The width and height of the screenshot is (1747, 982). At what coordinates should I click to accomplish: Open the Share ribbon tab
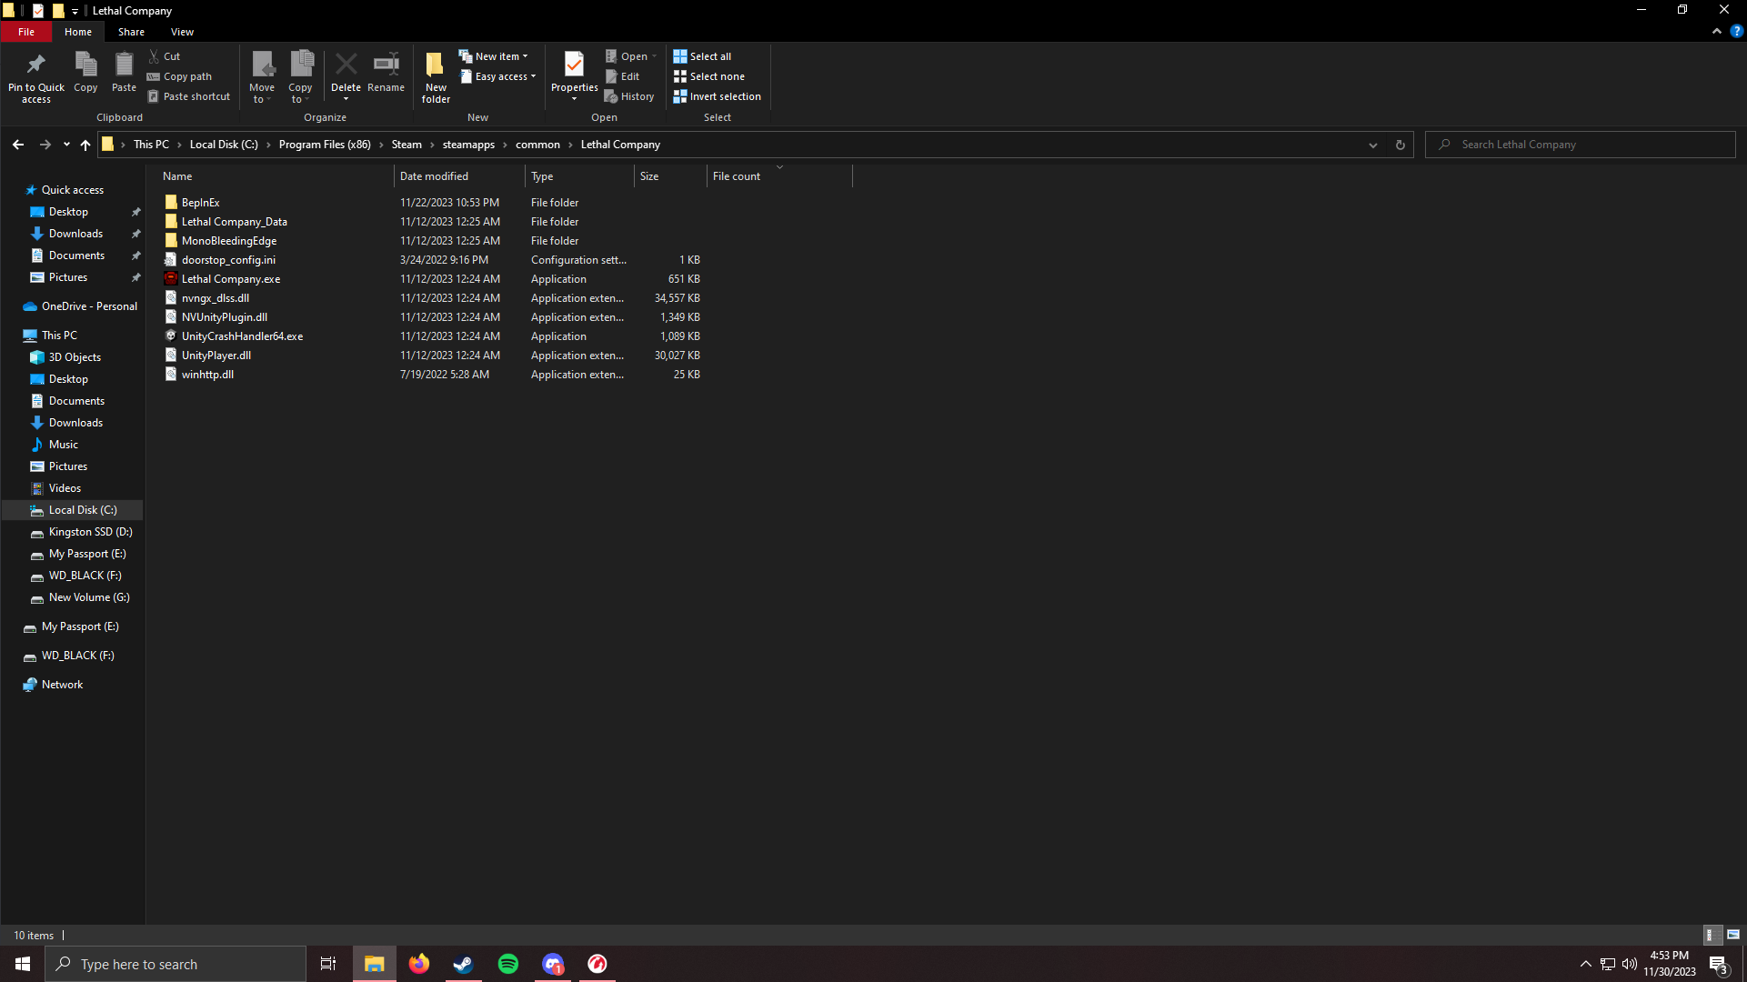131,32
